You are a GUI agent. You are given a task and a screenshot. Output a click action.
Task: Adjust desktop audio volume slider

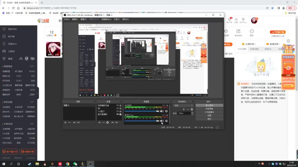point(142,111)
